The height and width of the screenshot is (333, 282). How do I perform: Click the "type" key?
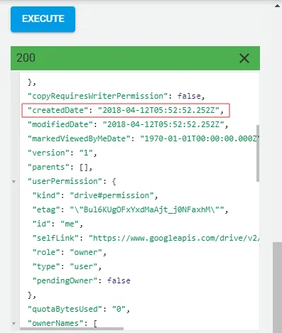(x=46, y=266)
